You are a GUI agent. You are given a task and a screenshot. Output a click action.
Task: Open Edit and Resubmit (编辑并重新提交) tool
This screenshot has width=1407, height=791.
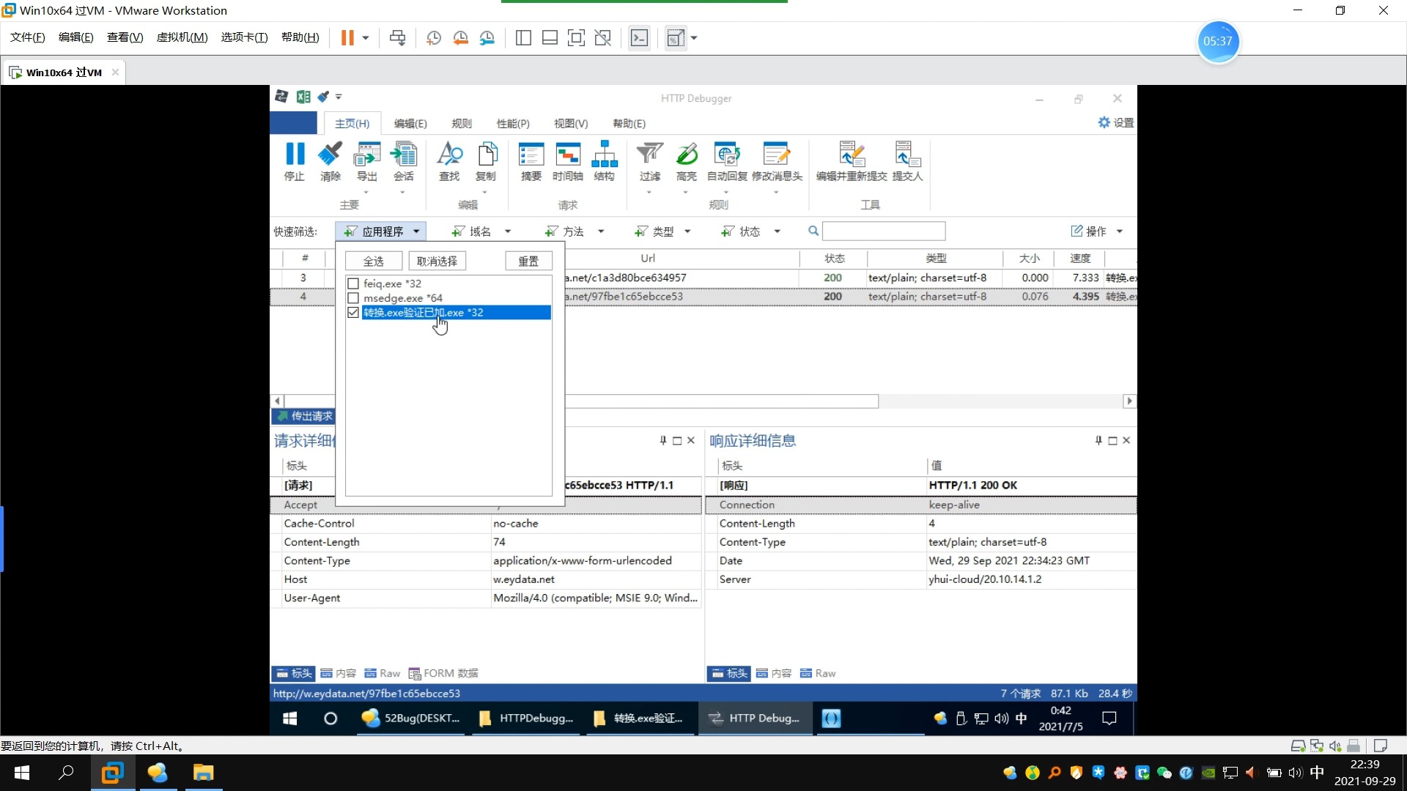pyautogui.click(x=852, y=161)
